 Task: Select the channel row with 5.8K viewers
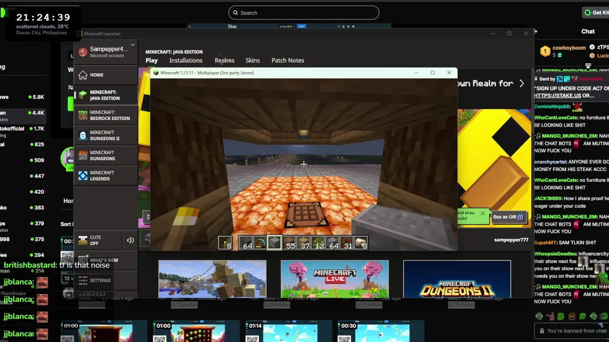[x=23, y=97]
